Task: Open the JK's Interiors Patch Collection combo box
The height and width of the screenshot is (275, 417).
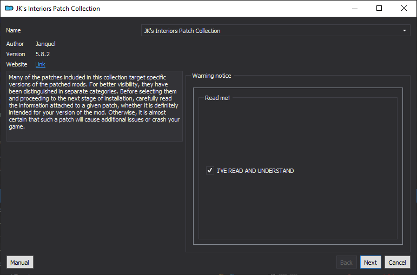Action: [275, 31]
